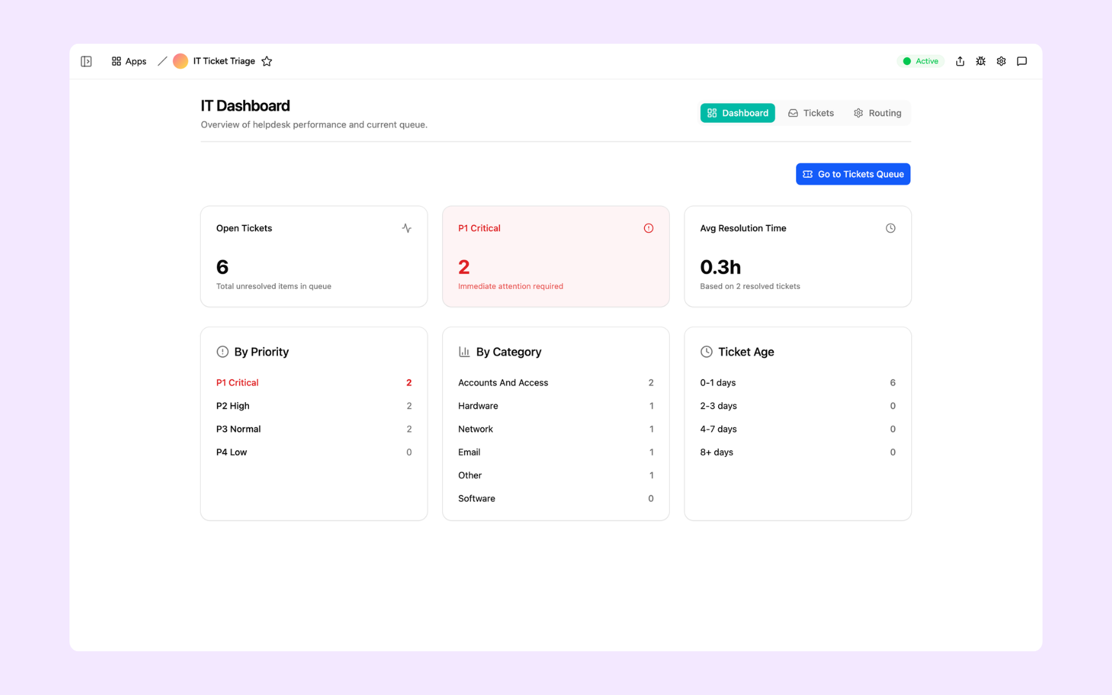Open the chat comment icon
Screen dimensions: 1112x695
[1022, 61]
